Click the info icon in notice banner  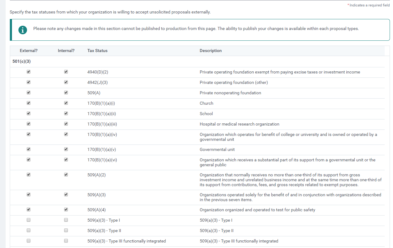(x=22, y=30)
